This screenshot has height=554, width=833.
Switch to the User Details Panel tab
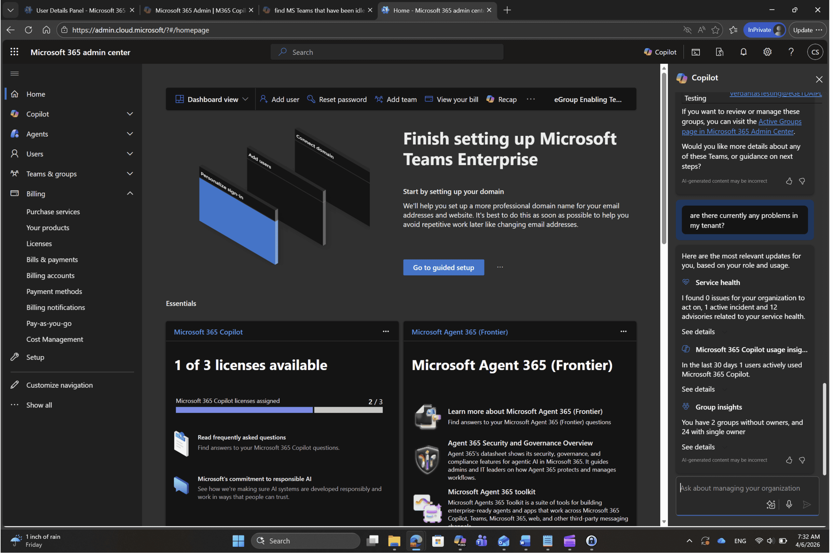pos(80,10)
